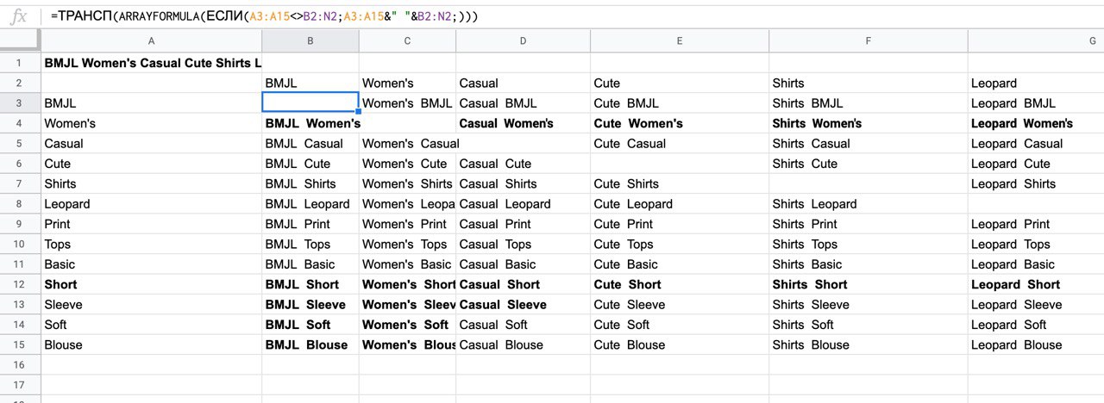
Task: Click cell 'Casual BMJL'
Action: pos(523,103)
